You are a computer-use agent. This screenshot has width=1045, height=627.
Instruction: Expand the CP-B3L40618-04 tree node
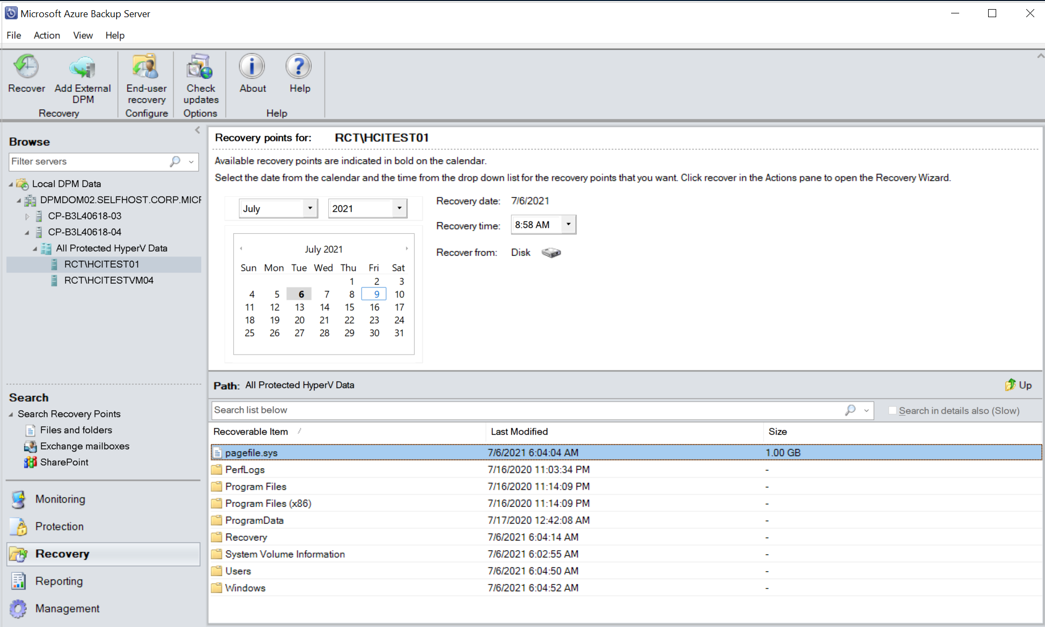point(27,231)
